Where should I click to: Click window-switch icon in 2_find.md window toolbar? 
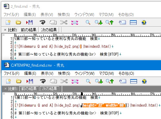122,22
